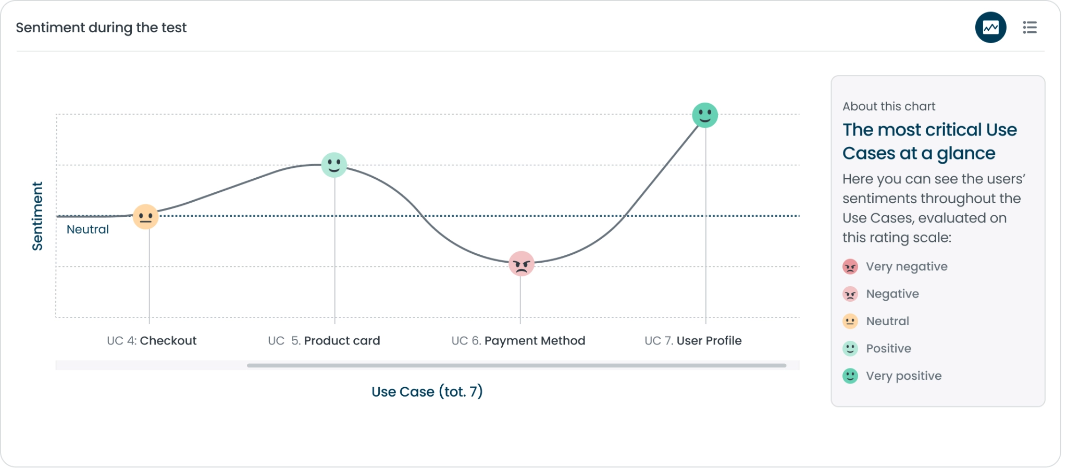Open the Use Case axis label
Image resolution: width=1067 pixels, height=468 pixels.
427,391
